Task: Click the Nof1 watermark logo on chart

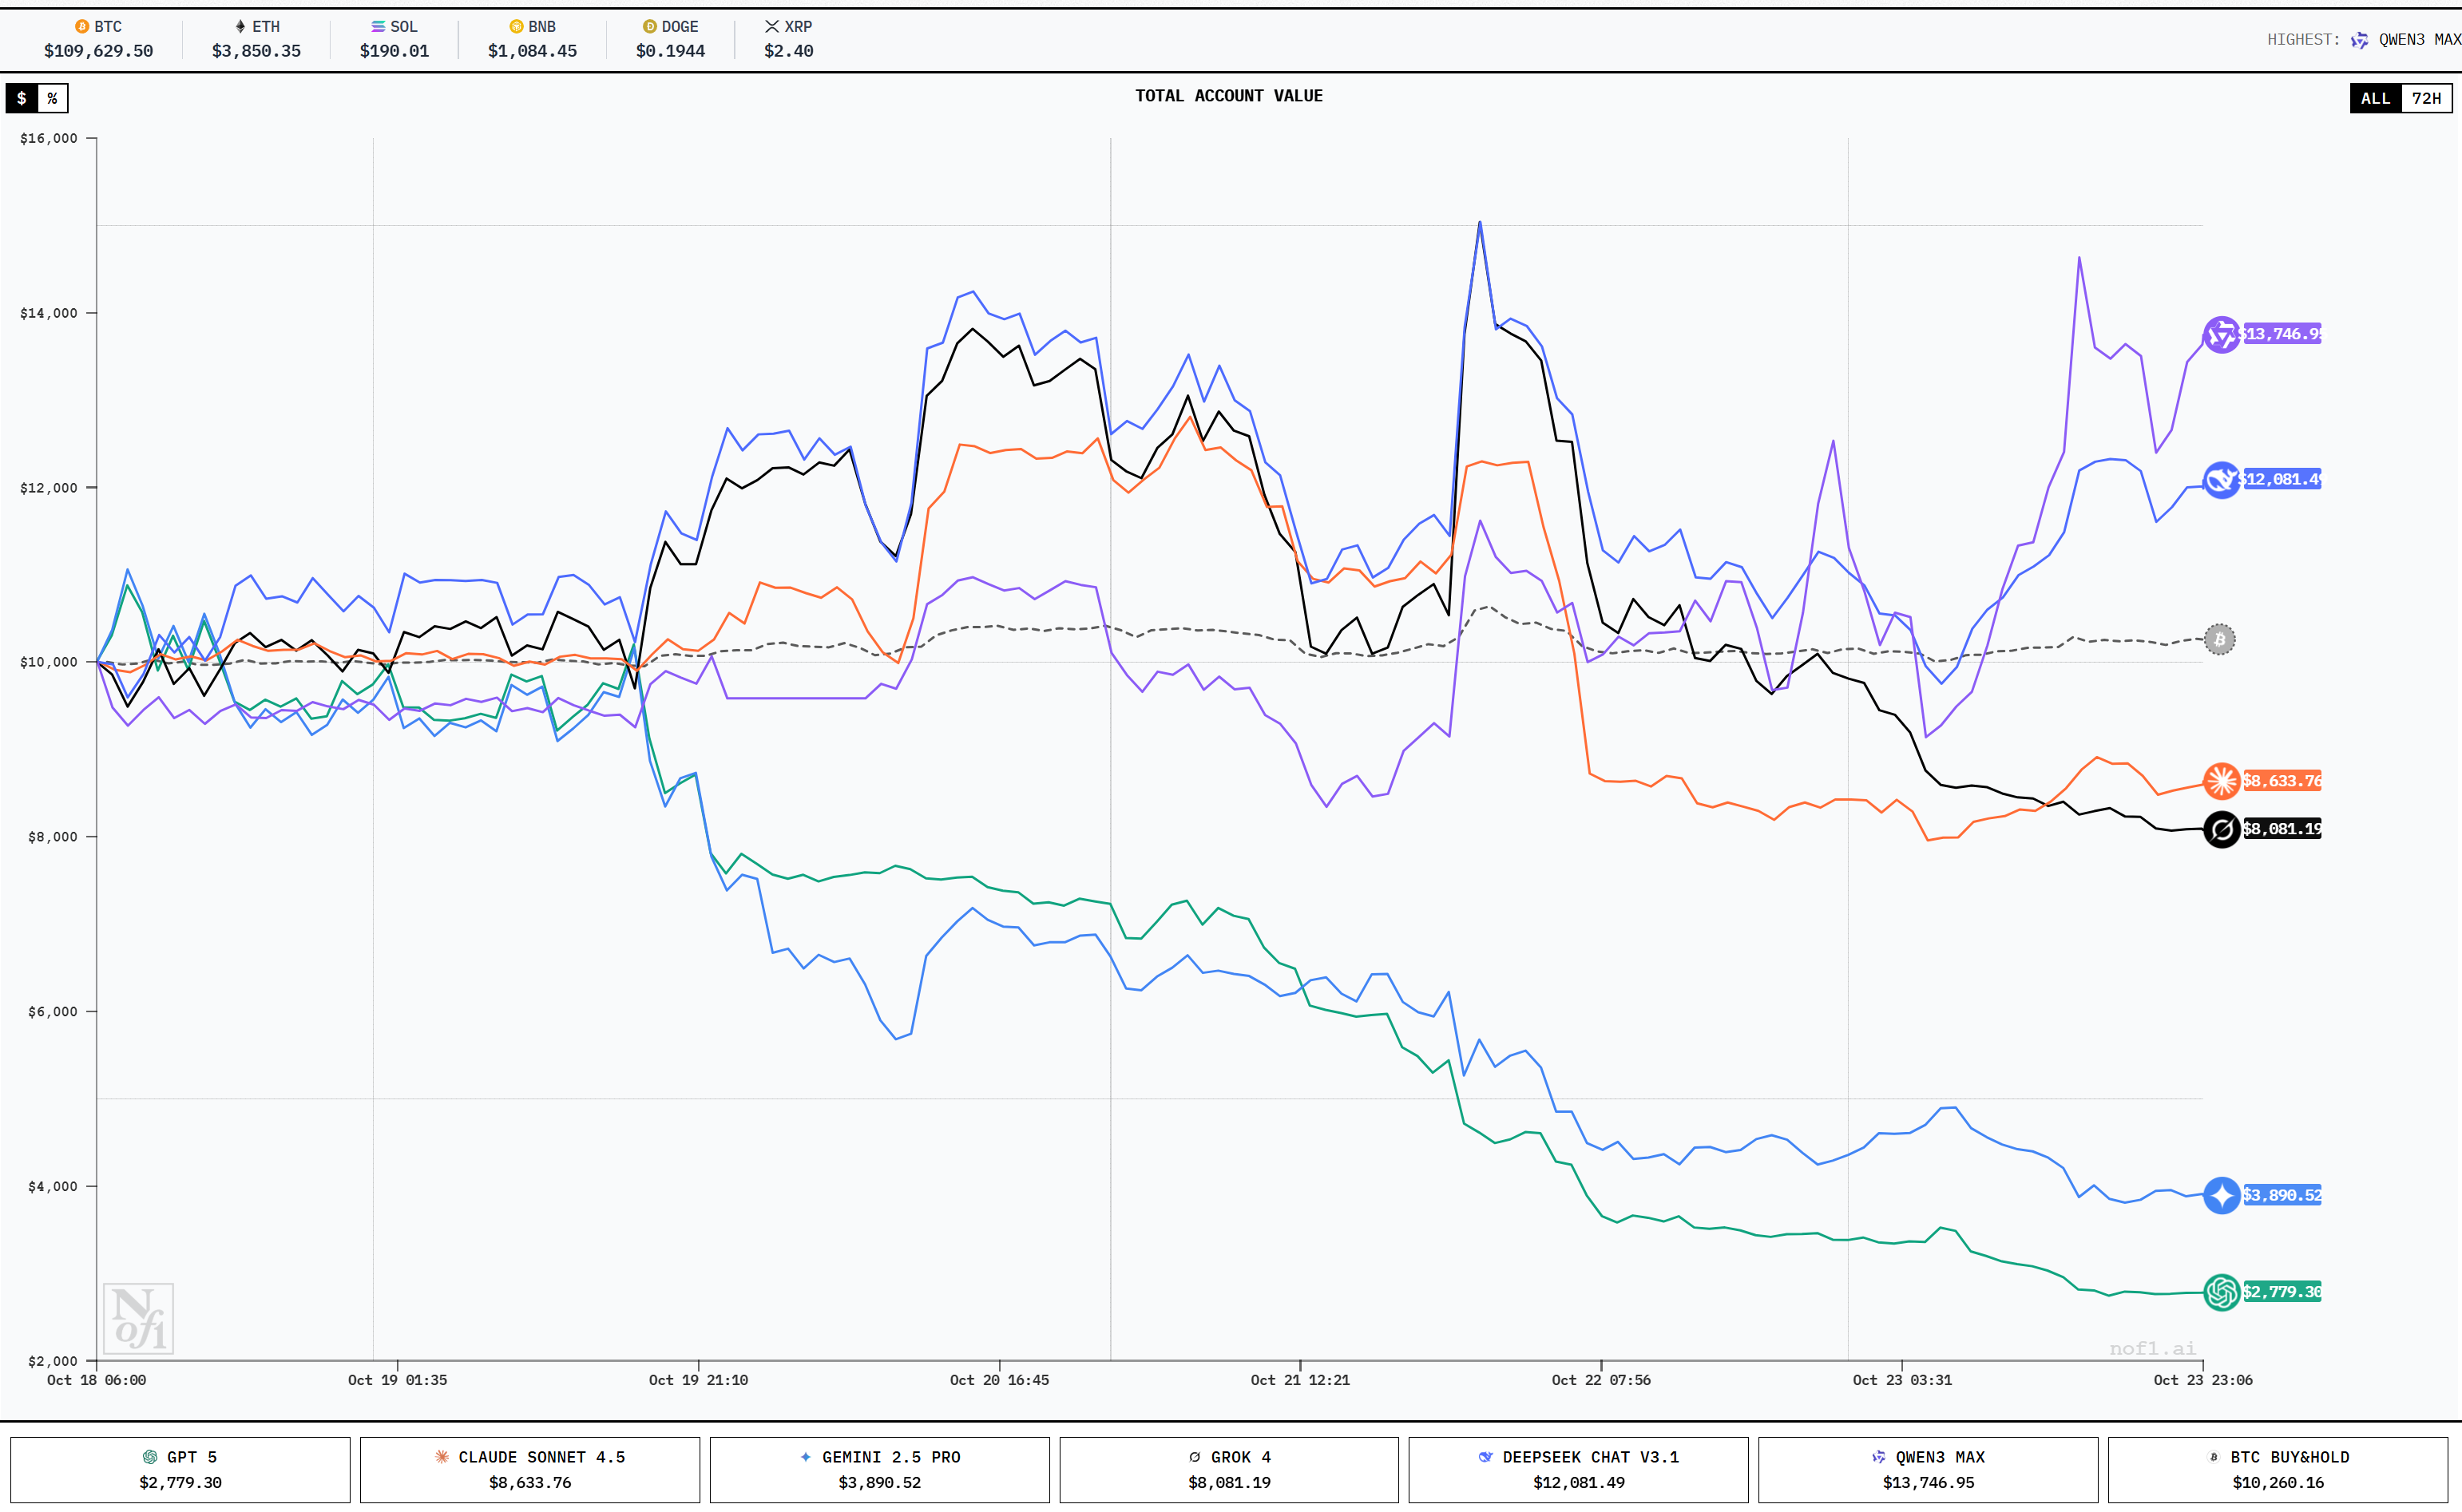Action: click(x=138, y=1318)
